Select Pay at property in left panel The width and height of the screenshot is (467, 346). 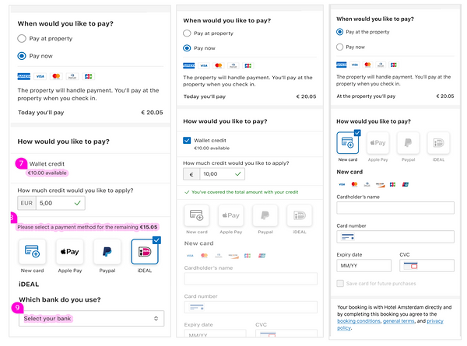point(22,38)
